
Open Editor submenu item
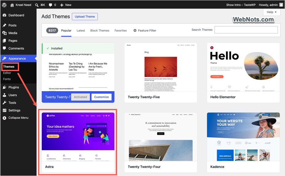7,73
